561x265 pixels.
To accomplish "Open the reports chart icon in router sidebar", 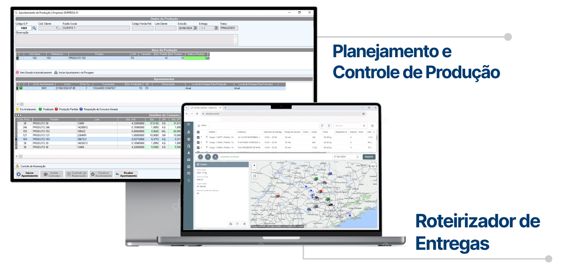I will [x=188, y=167].
